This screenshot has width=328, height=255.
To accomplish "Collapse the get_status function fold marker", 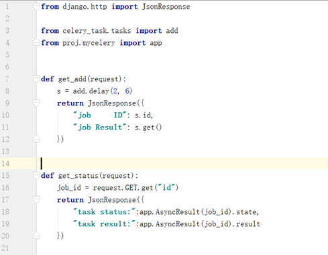I will point(36,175).
